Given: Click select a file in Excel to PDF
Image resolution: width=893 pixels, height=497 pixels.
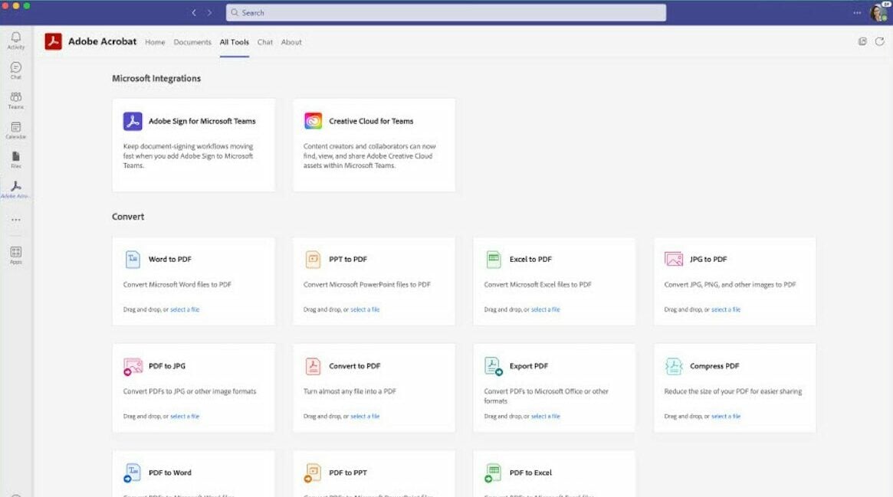Looking at the screenshot, I should 546,310.
